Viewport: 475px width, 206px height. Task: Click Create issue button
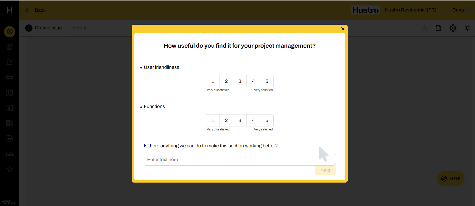[x=44, y=28]
